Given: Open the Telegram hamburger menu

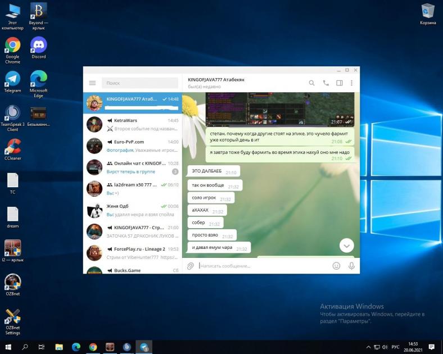Looking at the screenshot, I should [92, 83].
